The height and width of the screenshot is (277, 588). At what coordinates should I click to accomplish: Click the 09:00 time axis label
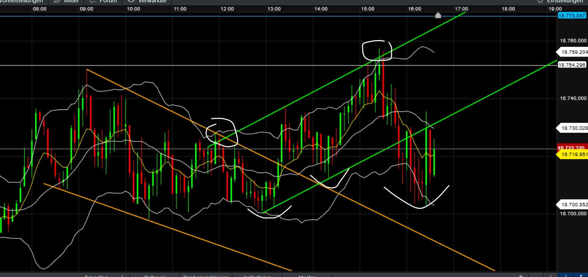[86, 8]
